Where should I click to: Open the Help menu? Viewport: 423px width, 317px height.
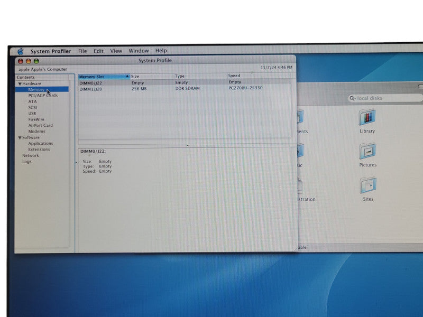pyautogui.click(x=161, y=50)
